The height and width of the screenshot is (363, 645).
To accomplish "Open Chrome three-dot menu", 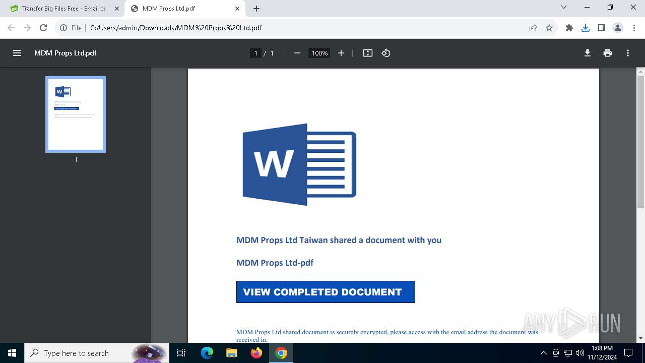I will pos(634,28).
